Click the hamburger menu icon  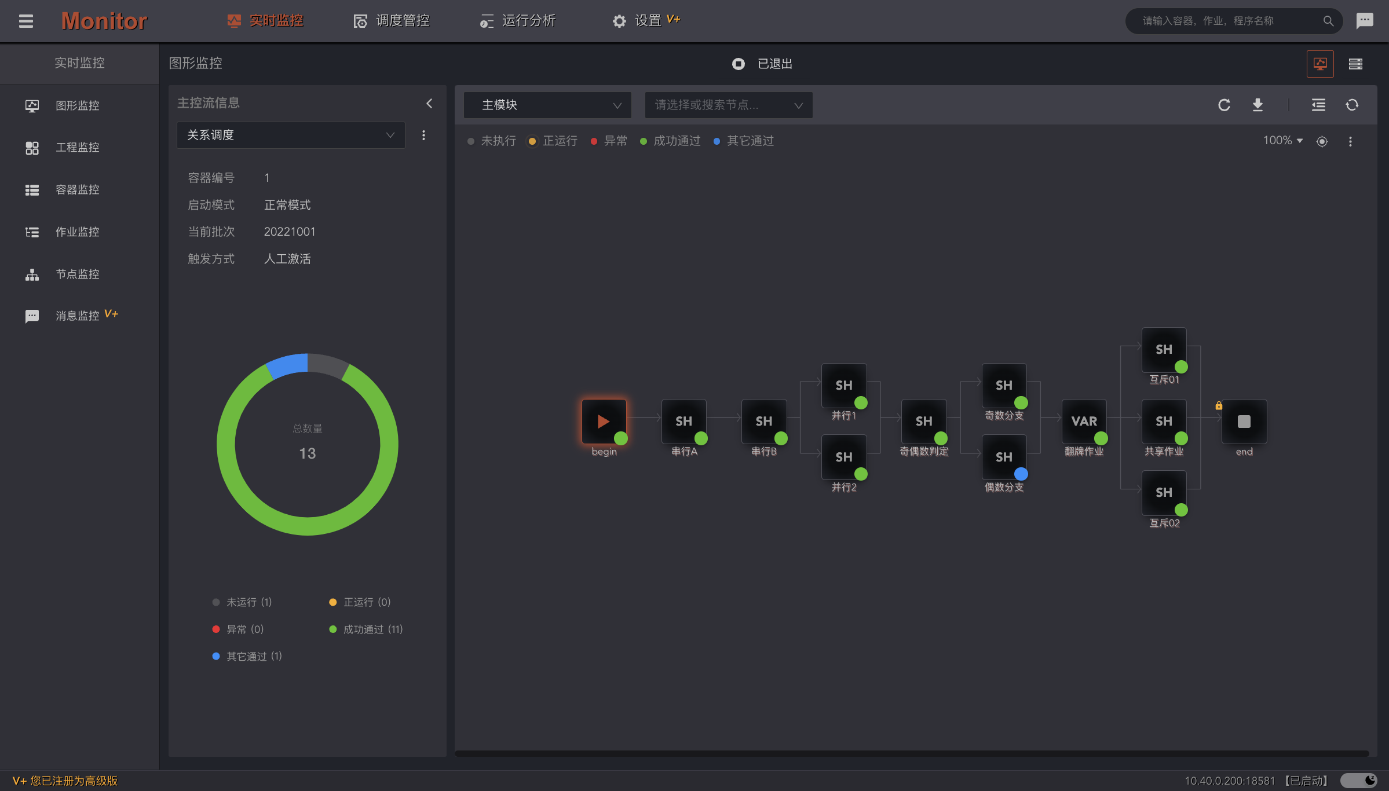25,21
